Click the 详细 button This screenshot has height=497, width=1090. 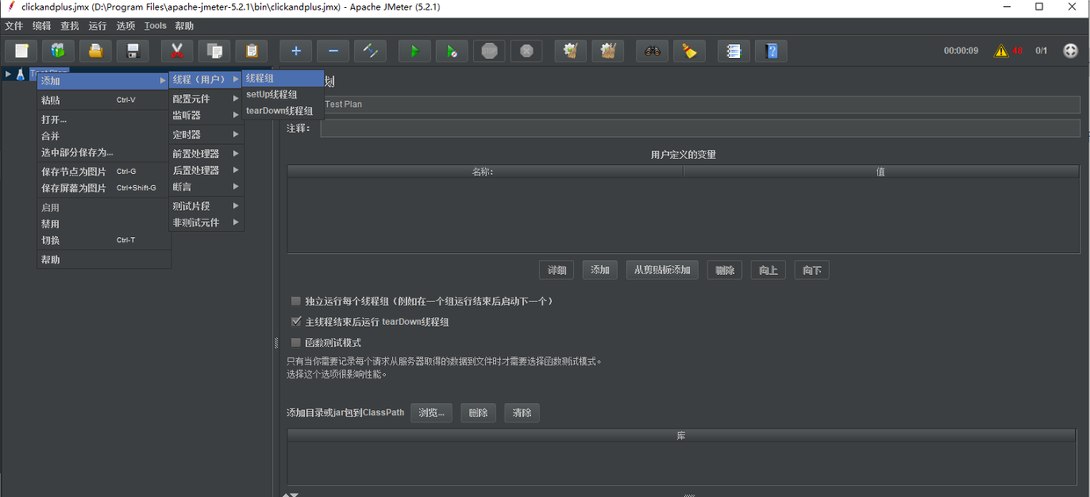pos(557,270)
